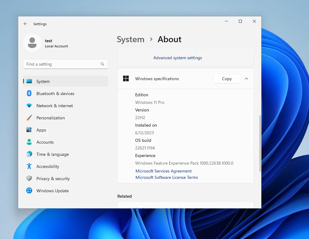Image resolution: width=309 pixels, height=239 pixels.
Task: Click the Experience label
Action: pyautogui.click(x=145, y=156)
